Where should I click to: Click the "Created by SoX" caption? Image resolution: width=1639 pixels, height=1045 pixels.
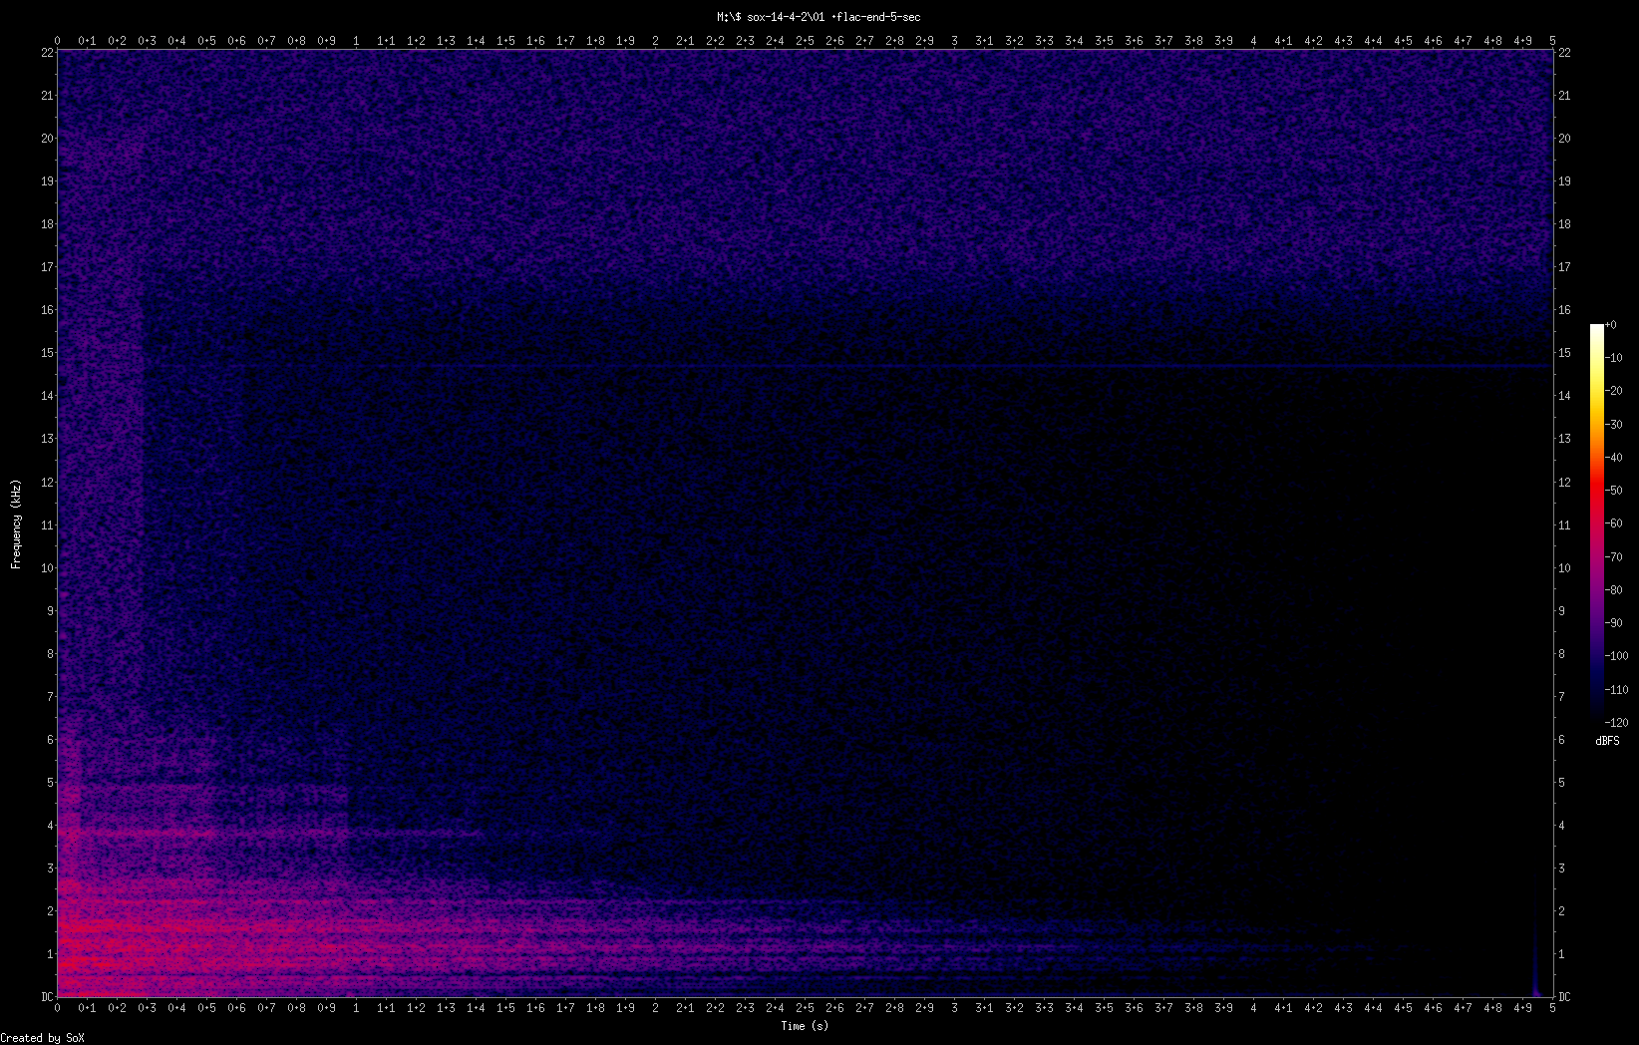click(x=43, y=1038)
